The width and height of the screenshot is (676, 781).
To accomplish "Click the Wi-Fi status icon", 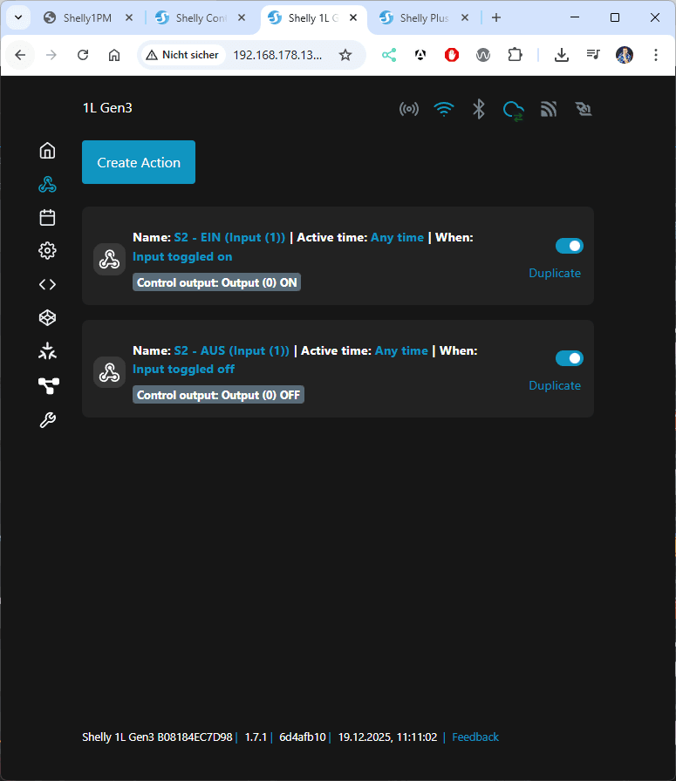I will click(444, 109).
